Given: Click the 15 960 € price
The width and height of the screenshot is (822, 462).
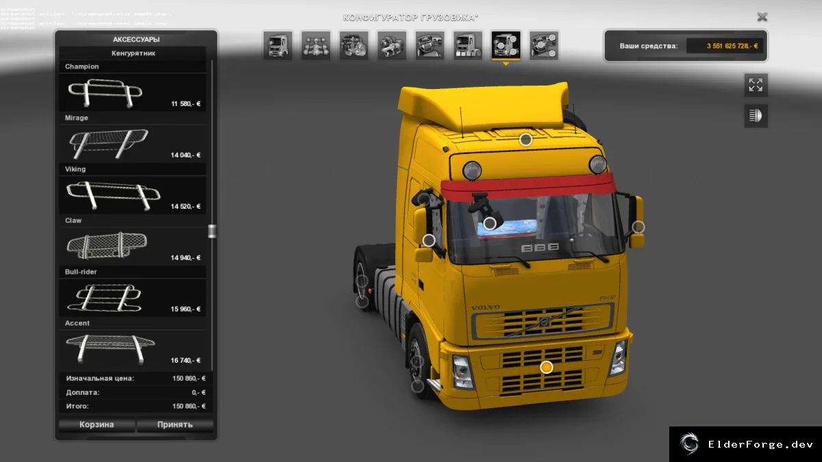Looking at the screenshot, I should 186,309.
